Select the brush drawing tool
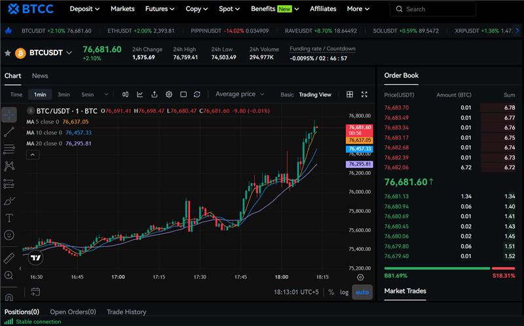Viewport: 524px width, 326px height. 9,201
